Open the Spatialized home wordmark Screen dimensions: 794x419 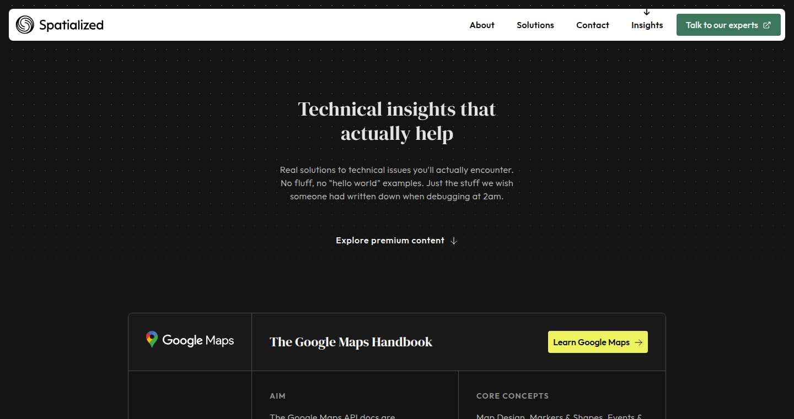coord(71,25)
